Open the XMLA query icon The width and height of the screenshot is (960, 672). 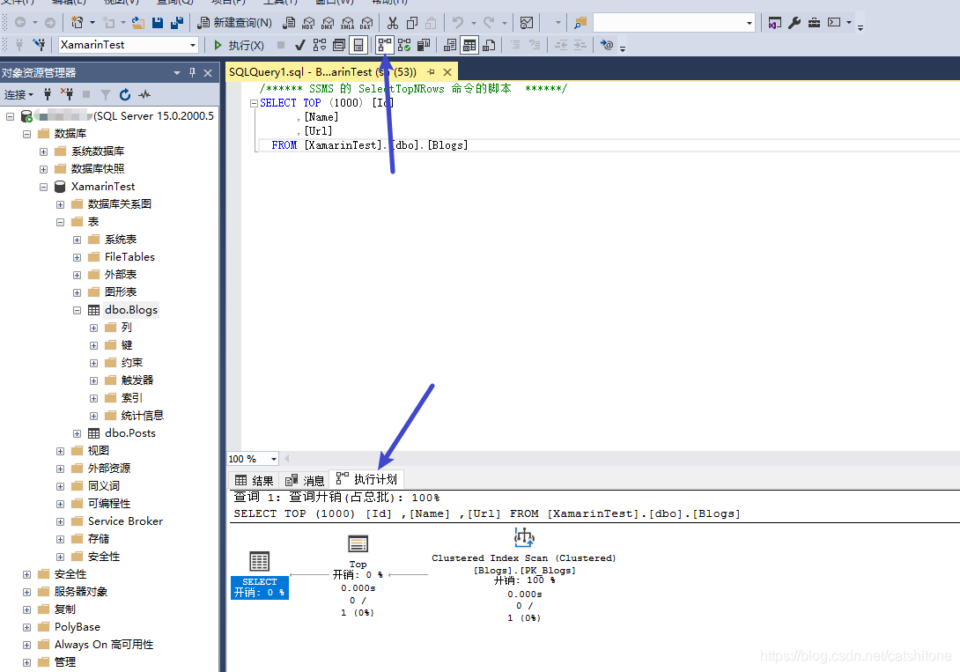347,23
